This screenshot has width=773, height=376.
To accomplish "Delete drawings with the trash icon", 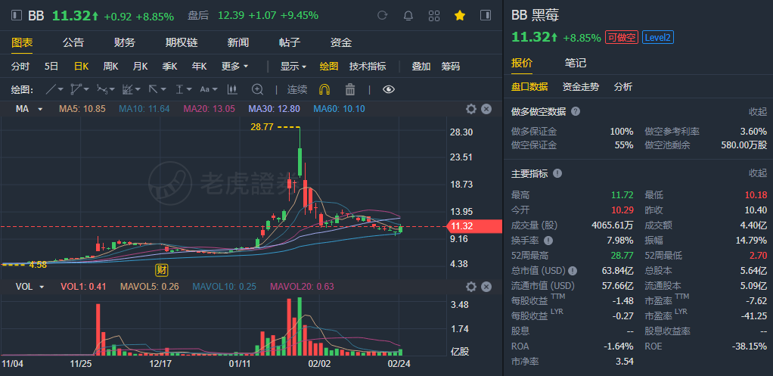I will 350,89.
